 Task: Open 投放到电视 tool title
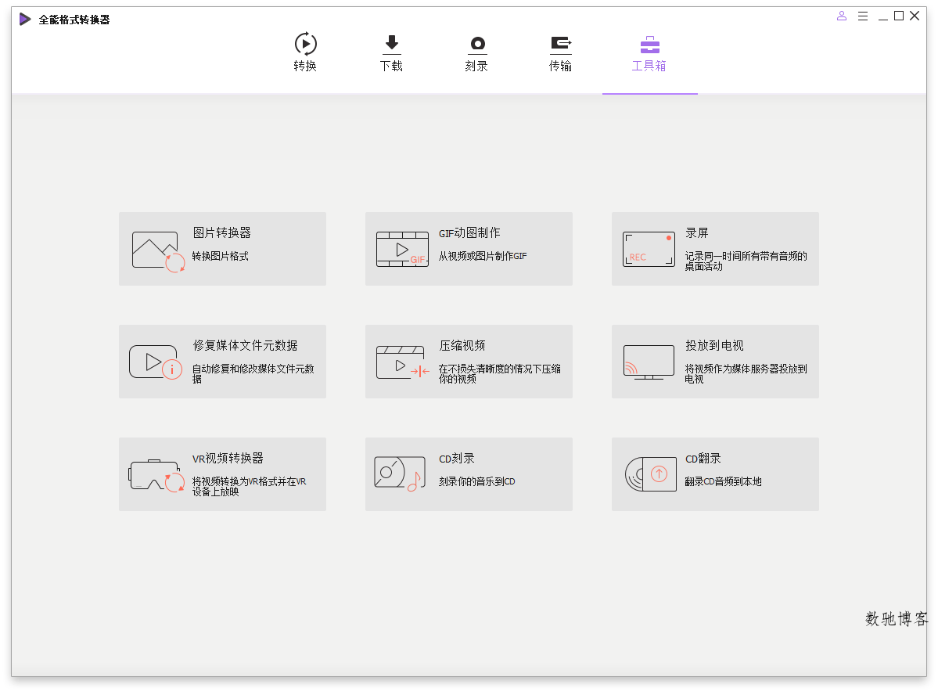click(715, 345)
